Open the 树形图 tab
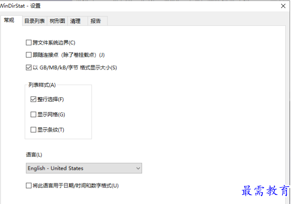The height and width of the screenshot is (204, 293). pos(57,21)
